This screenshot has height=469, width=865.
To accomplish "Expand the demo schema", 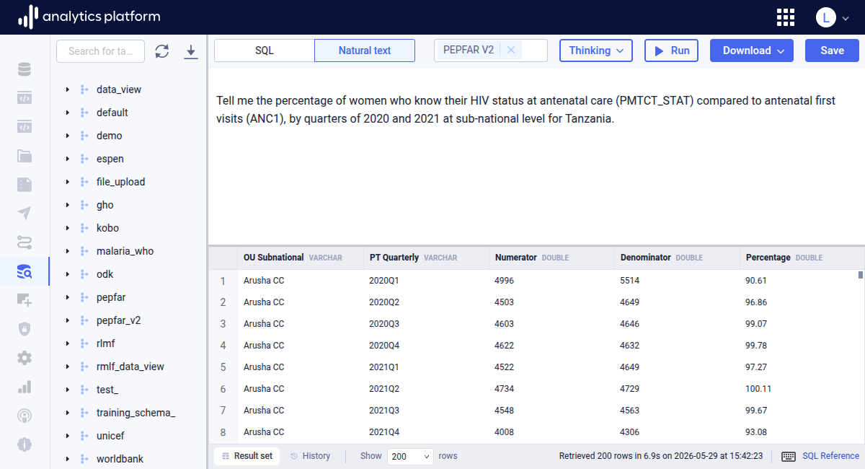I will [x=67, y=136].
